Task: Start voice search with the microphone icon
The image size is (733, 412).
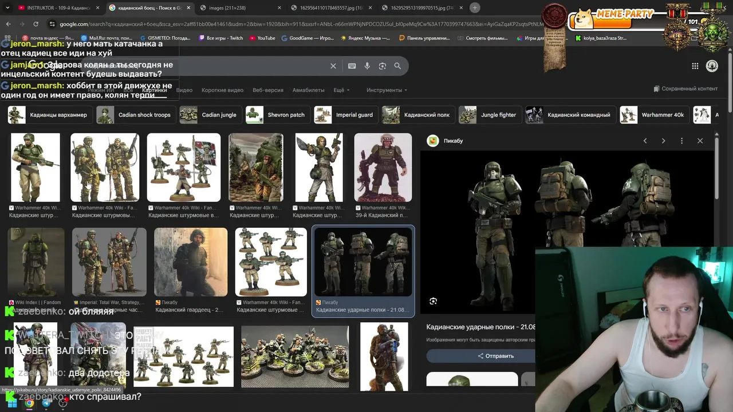Action: pos(367,66)
